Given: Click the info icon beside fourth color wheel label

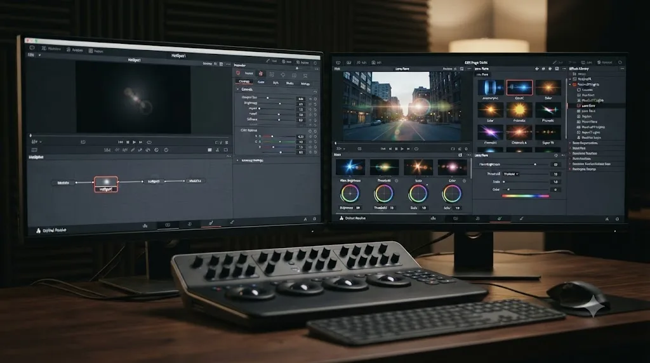Looking at the screenshot, I should 464,181.
